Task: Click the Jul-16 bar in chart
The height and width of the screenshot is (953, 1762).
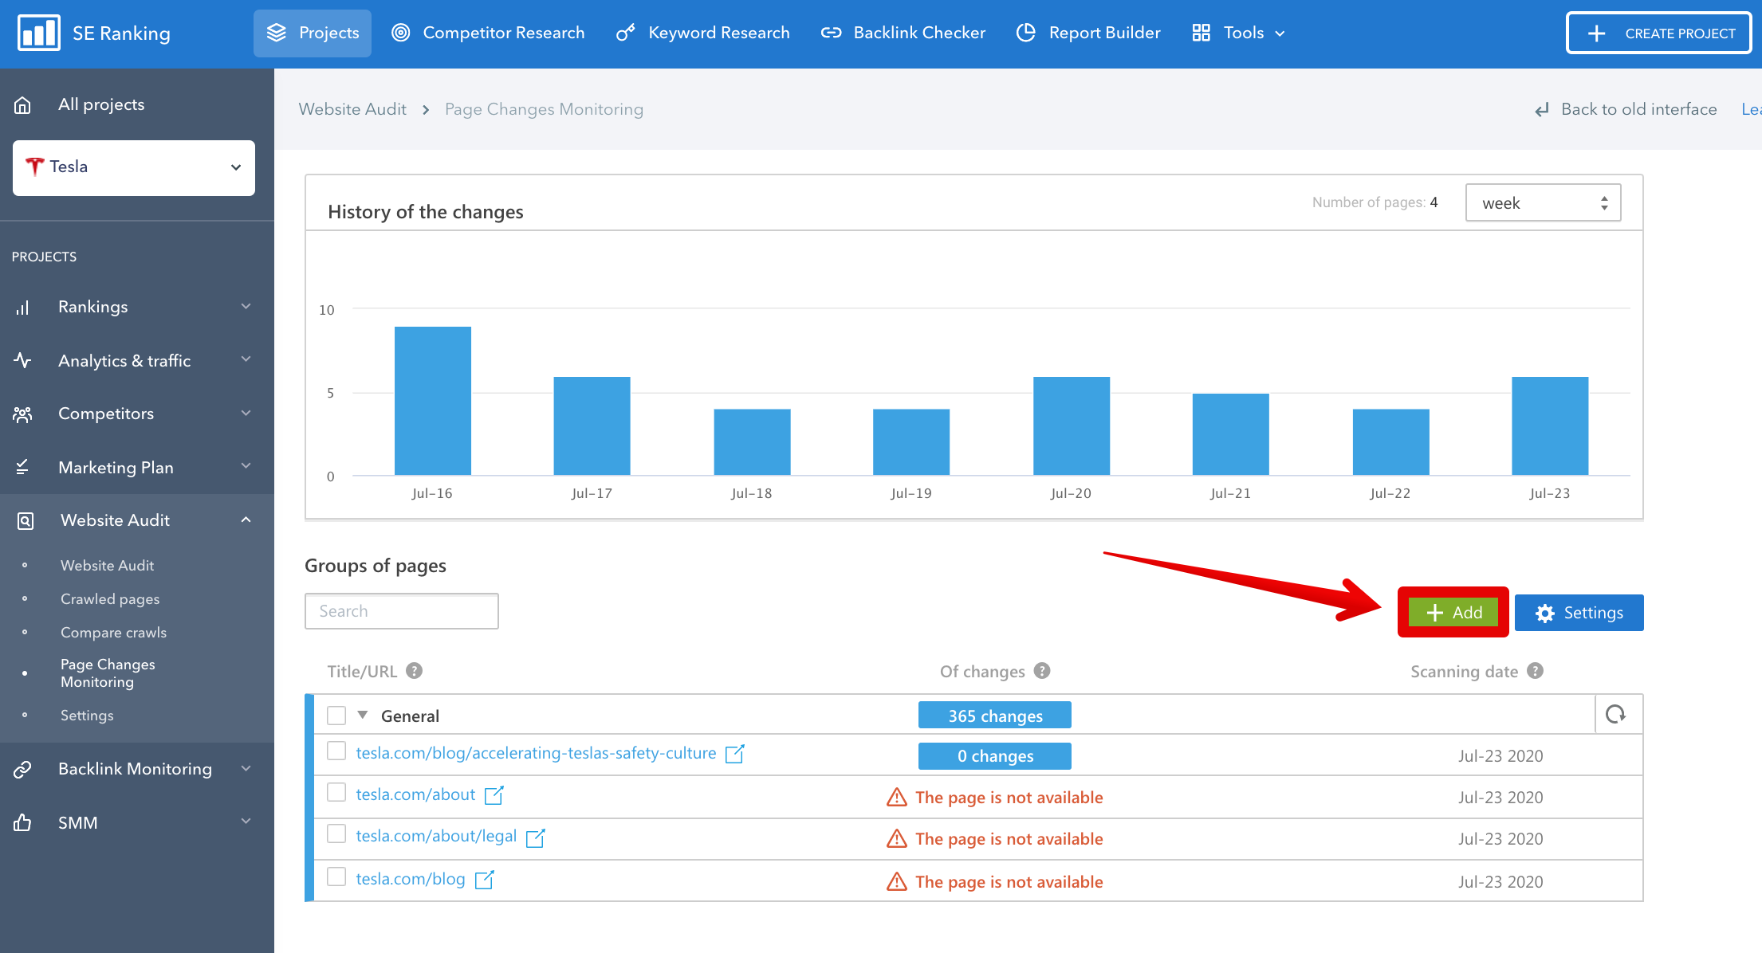Action: click(433, 401)
